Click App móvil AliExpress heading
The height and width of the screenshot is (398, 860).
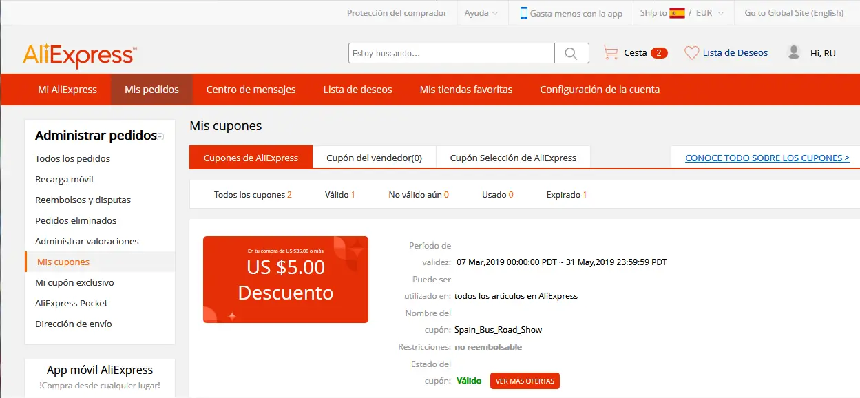tap(100, 370)
